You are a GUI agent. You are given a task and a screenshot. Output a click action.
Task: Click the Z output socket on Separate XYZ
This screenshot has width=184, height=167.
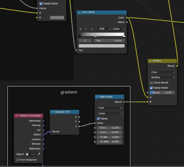(79, 127)
